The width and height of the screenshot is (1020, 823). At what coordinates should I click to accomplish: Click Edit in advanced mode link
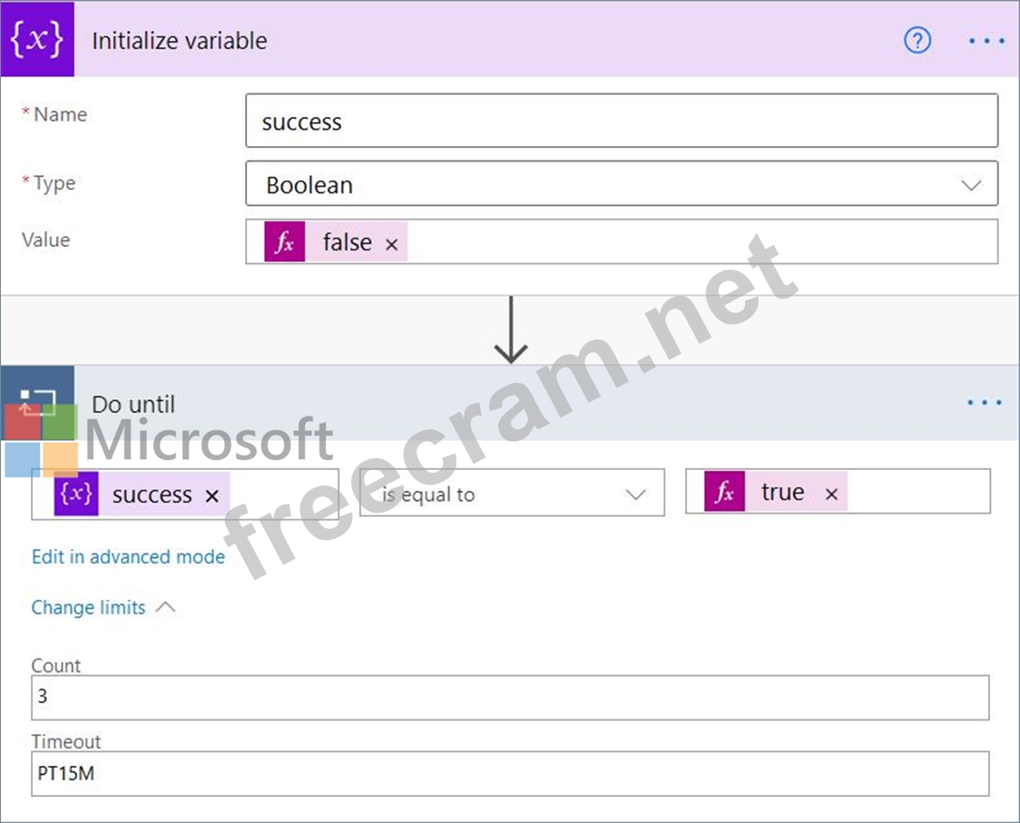128,557
